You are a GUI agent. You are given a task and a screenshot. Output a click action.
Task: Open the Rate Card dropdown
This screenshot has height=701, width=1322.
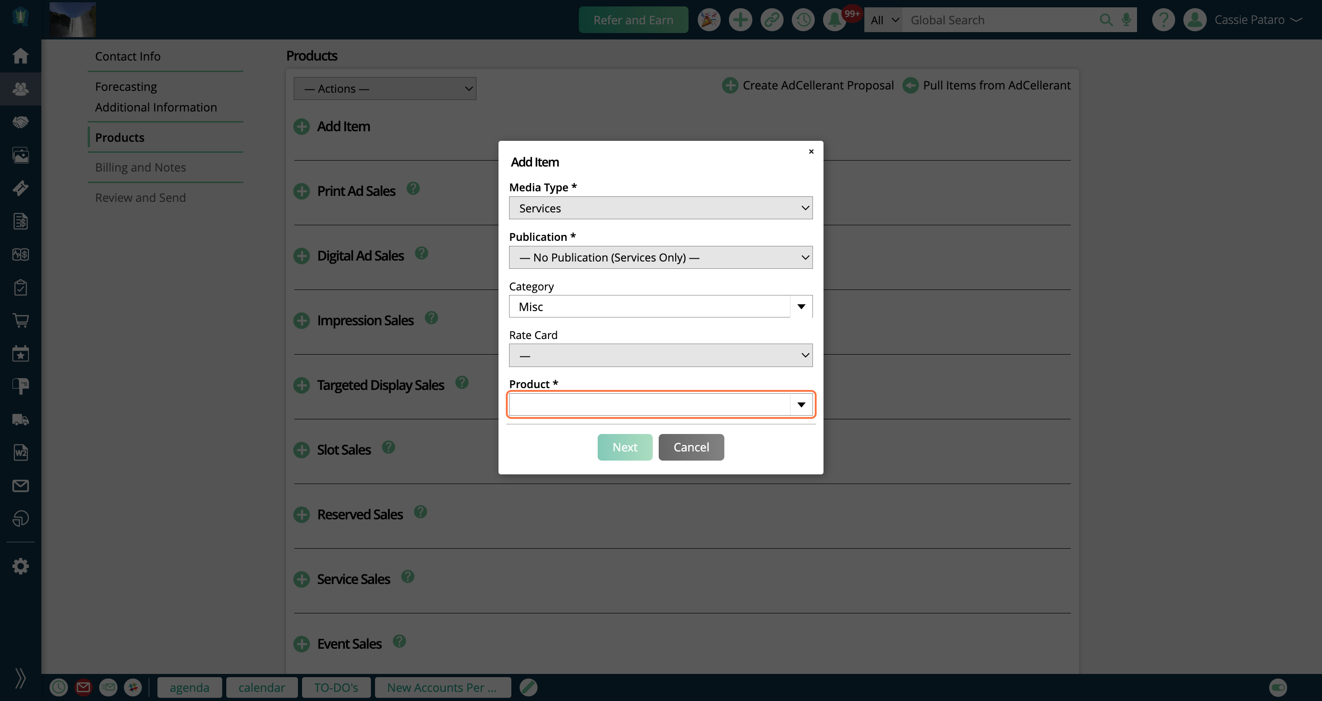tap(661, 356)
